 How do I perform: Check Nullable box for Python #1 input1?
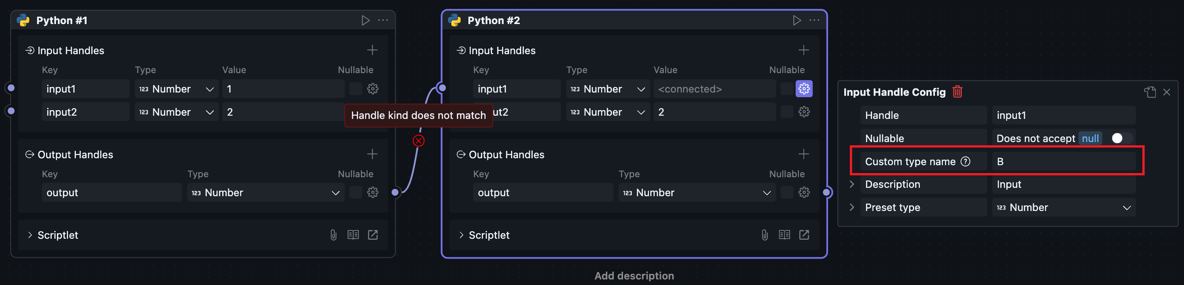coord(355,89)
